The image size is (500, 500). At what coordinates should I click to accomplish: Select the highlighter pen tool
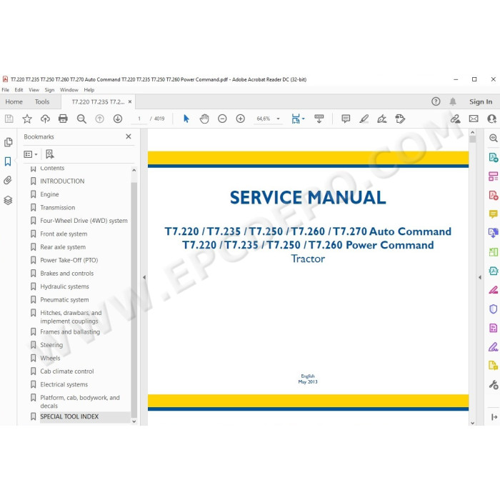364,119
